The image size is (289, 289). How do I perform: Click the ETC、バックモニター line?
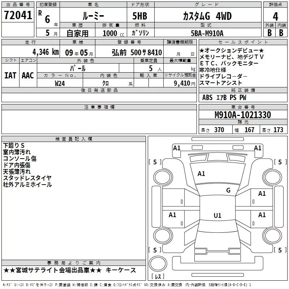[x=229, y=64]
